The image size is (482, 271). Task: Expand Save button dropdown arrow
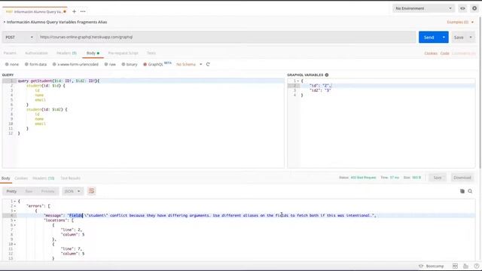471,37
